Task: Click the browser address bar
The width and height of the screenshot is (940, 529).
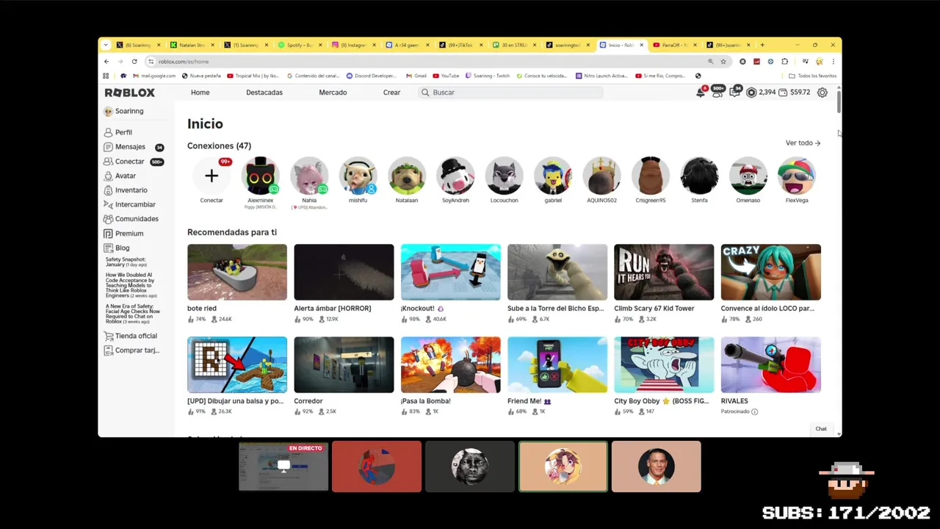Action: pyautogui.click(x=426, y=62)
